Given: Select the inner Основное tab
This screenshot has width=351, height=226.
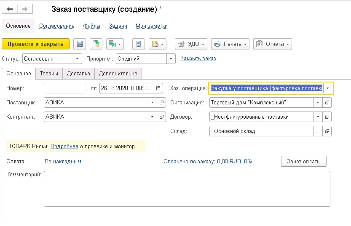Looking at the screenshot, I should click(x=19, y=74).
